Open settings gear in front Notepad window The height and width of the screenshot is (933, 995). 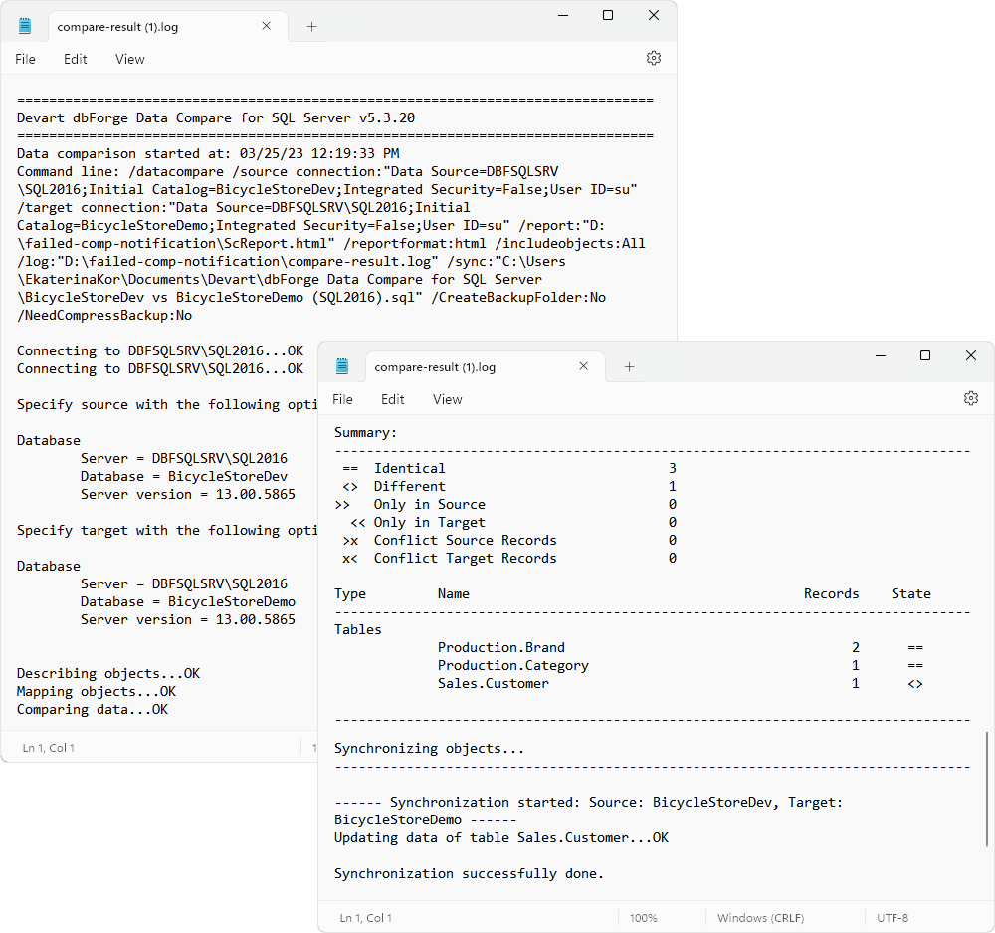pyautogui.click(x=971, y=398)
